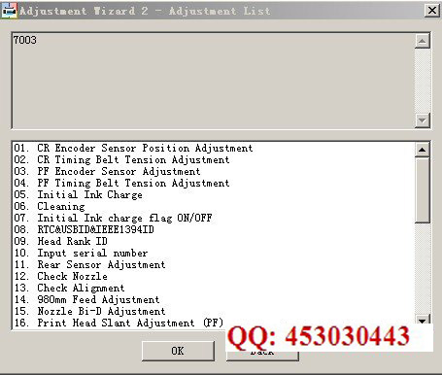Close the Adjustment Wizard 2 window
The image size is (442, 375).
click(432, 11)
